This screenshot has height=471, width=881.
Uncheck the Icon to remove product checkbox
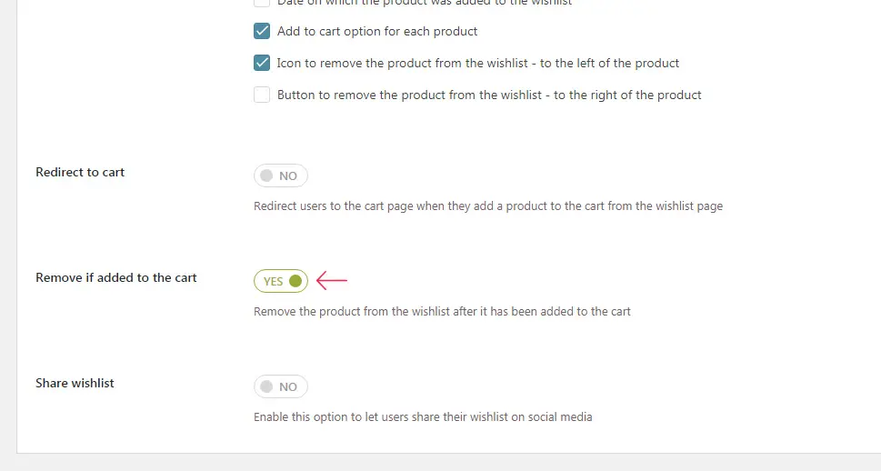coord(262,63)
